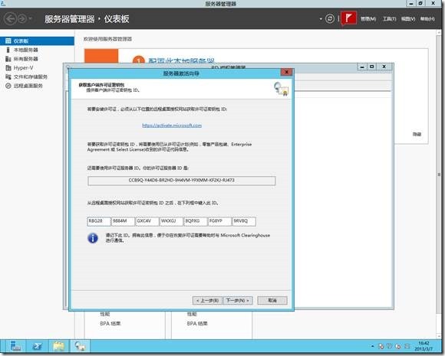This screenshot has width=445, height=356.
Task: Click the 远程桌面服务 icon in sidebar
Action: tap(8, 86)
